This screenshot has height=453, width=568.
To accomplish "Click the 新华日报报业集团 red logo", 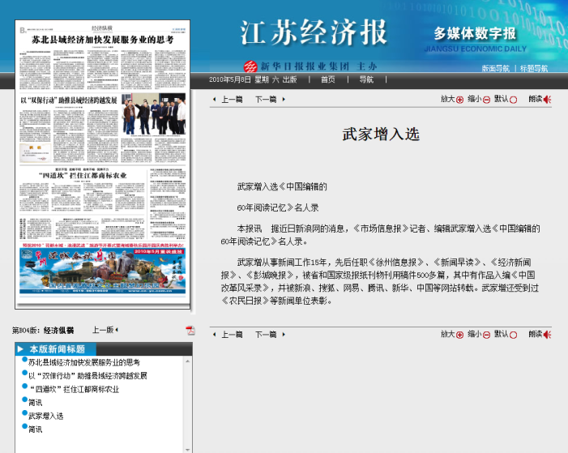I will click(x=250, y=66).
